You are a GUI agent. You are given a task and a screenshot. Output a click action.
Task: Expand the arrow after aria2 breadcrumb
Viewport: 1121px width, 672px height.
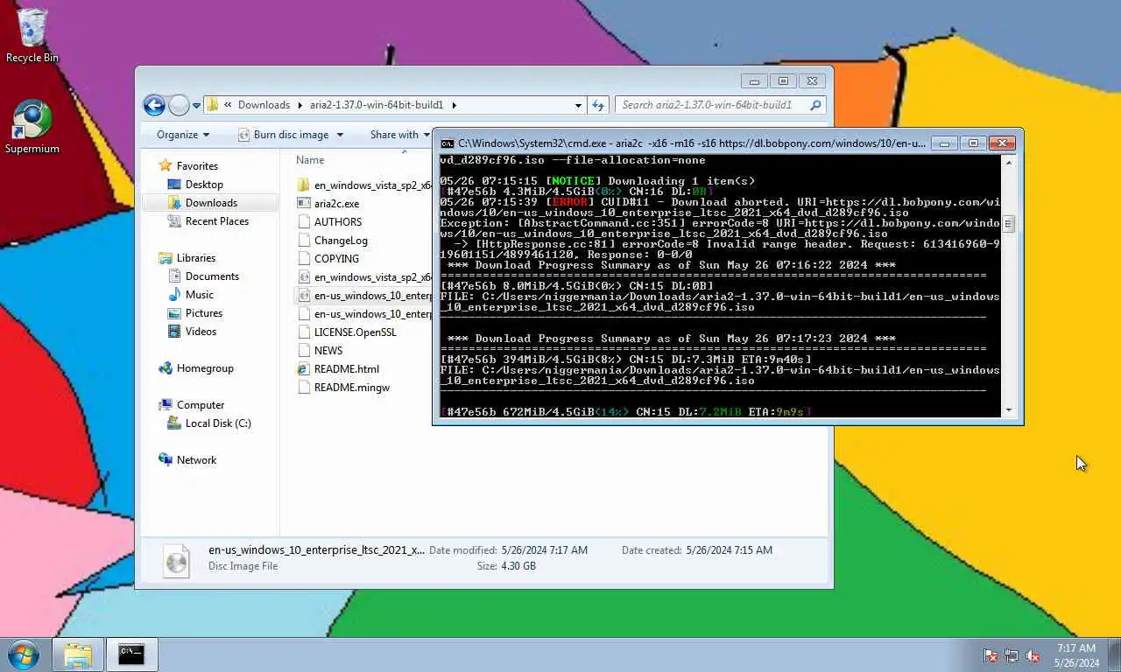point(454,105)
